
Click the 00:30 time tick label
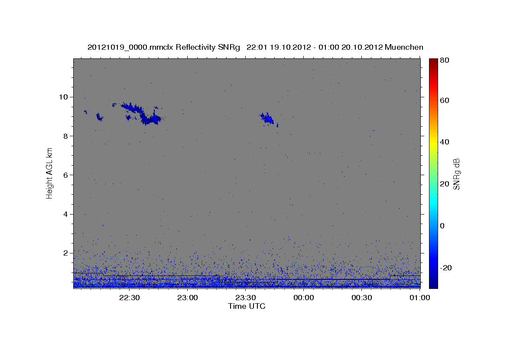tap(362, 298)
